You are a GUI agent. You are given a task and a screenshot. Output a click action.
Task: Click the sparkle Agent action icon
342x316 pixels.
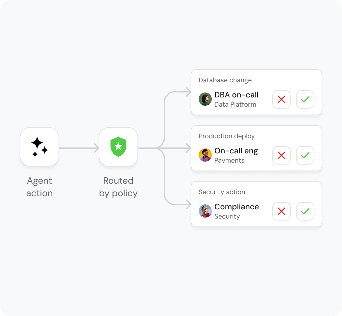[x=39, y=147]
